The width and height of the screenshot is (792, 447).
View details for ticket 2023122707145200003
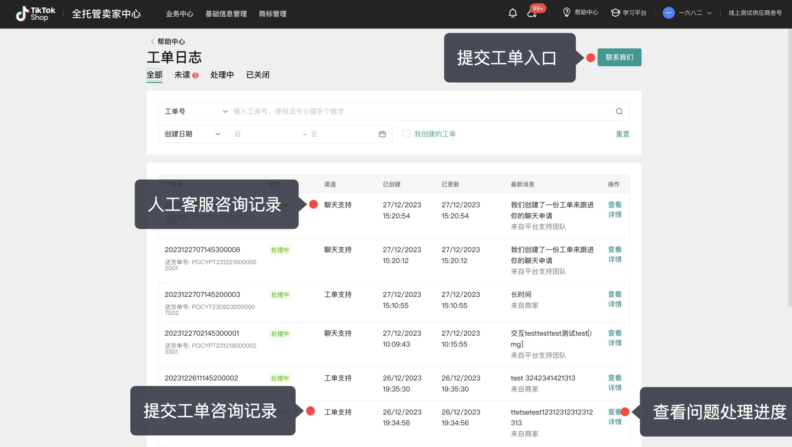click(615, 299)
